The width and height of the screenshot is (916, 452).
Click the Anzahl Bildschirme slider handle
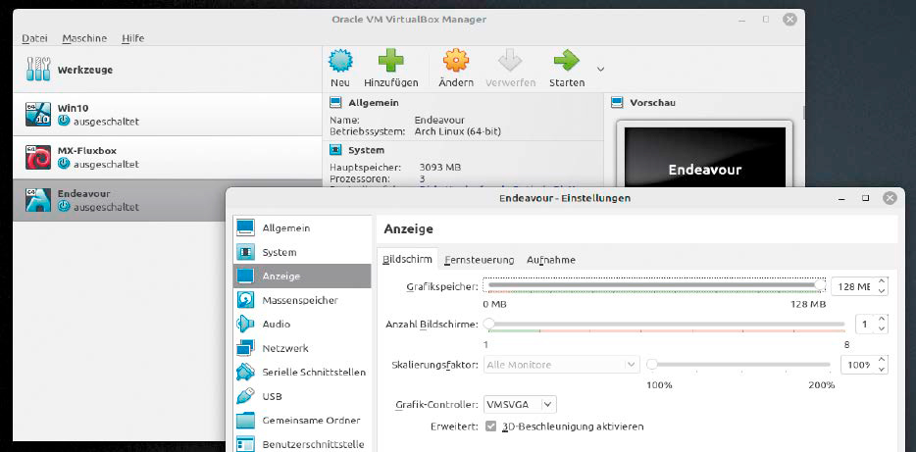click(489, 324)
